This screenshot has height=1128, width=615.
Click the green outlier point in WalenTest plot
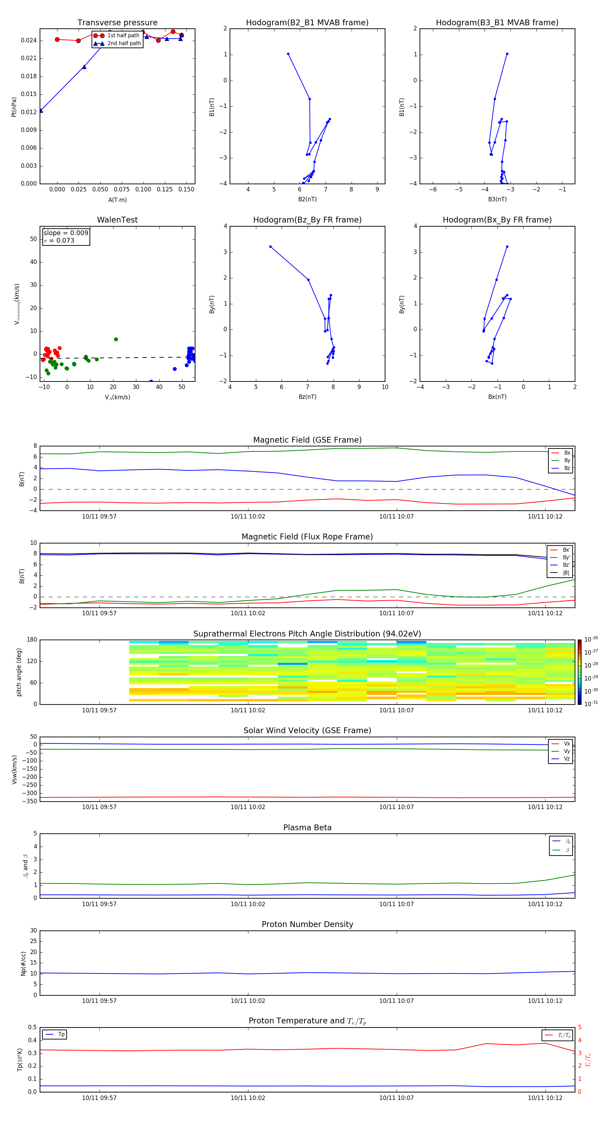(116, 339)
